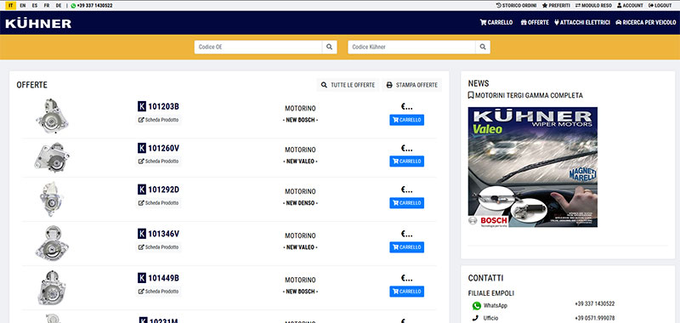
Task: Click K badge icon next to 101203B
Action: click(142, 106)
